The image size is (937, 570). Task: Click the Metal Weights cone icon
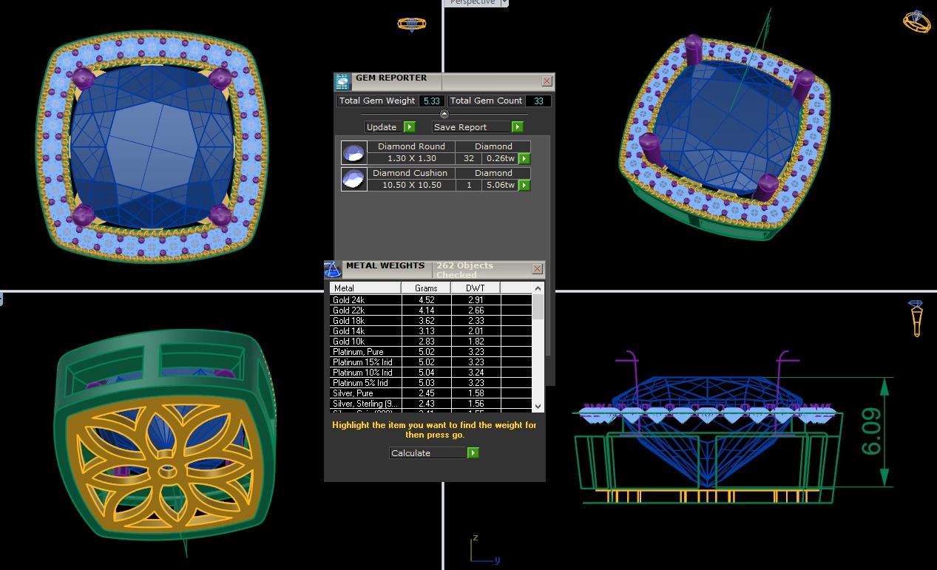pyautogui.click(x=333, y=268)
